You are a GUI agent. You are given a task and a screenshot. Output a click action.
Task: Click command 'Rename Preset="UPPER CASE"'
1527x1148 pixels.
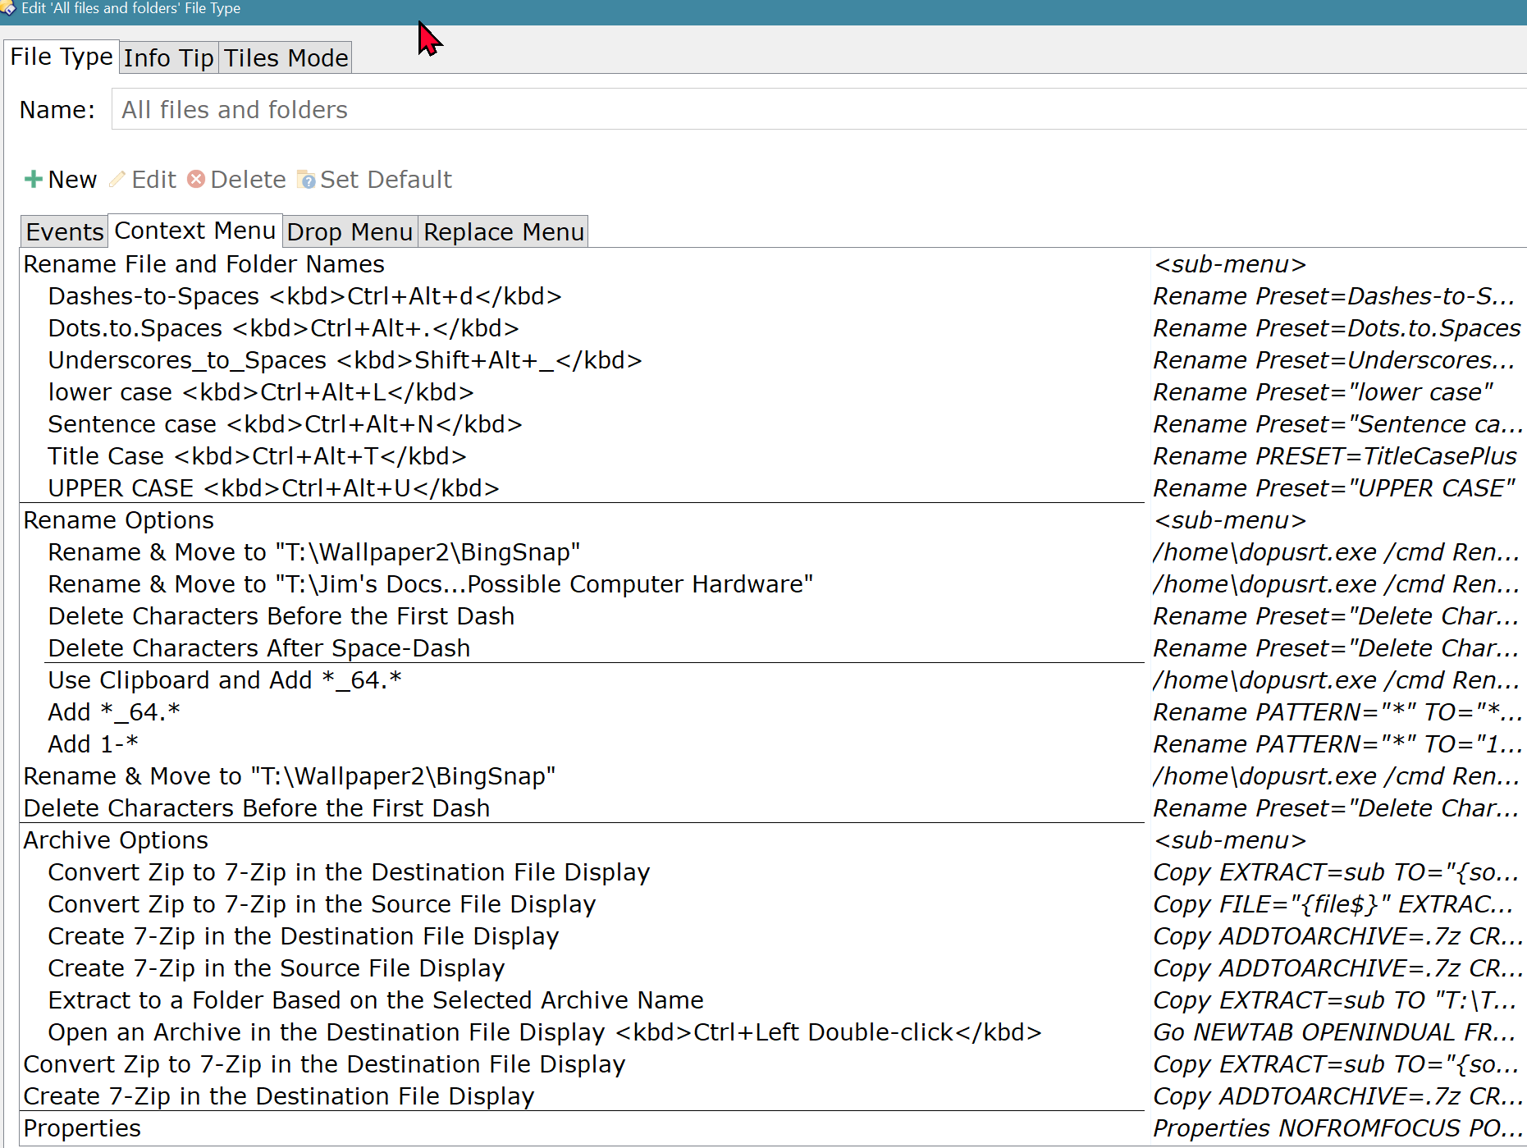(x=1334, y=488)
